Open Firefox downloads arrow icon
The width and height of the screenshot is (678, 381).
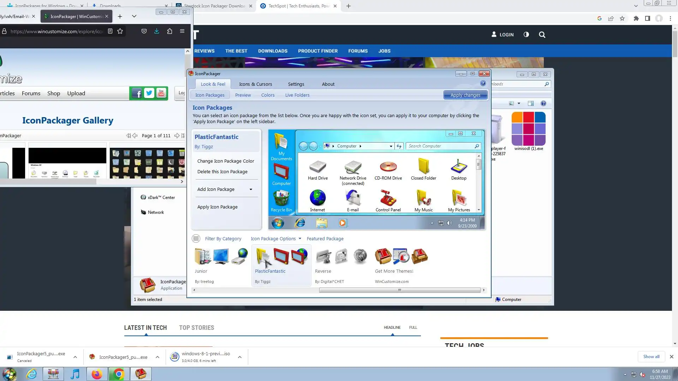pos(156,31)
